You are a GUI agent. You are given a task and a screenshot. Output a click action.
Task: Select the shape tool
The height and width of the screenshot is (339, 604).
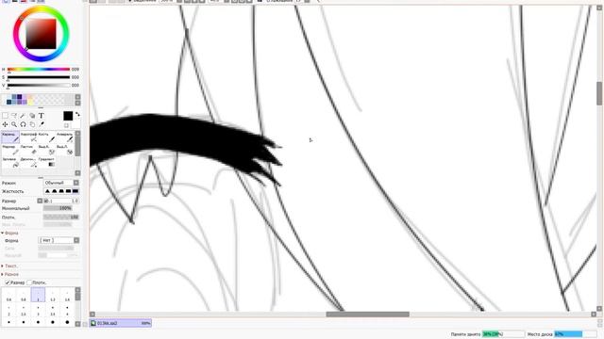32,115
